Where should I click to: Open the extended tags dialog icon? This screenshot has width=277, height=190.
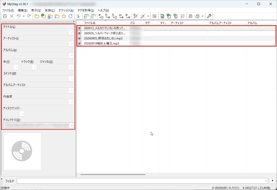(154, 16)
